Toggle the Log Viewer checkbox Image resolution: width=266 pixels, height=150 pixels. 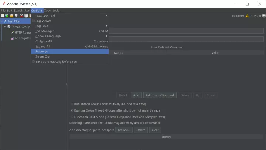click(x=33, y=21)
